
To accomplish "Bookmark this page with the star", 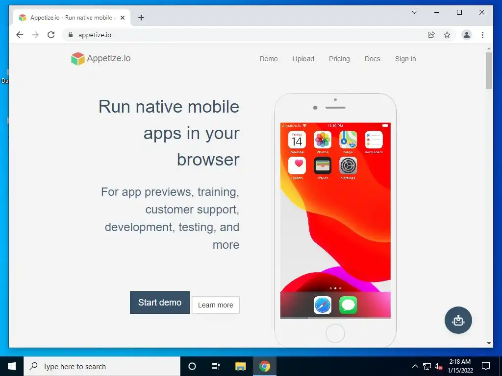I will coord(447,35).
